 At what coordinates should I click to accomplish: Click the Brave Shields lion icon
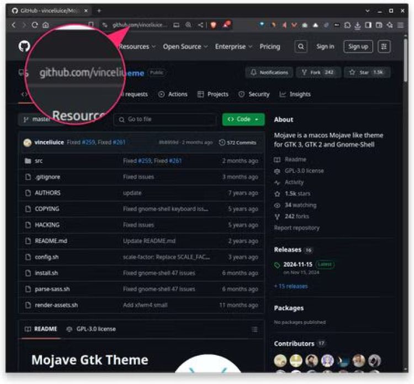(x=214, y=25)
